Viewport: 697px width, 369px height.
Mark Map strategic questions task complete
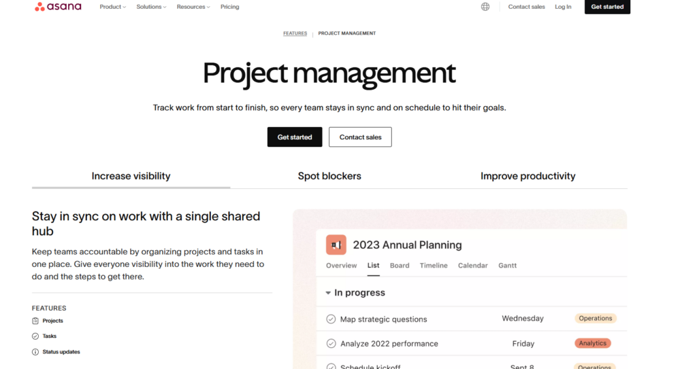(x=331, y=319)
